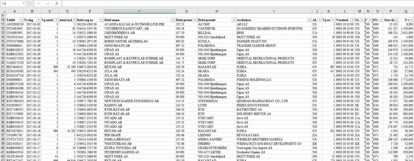Select column F header
The height and width of the screenshot is (161, 414).
(x=139, y=11)
